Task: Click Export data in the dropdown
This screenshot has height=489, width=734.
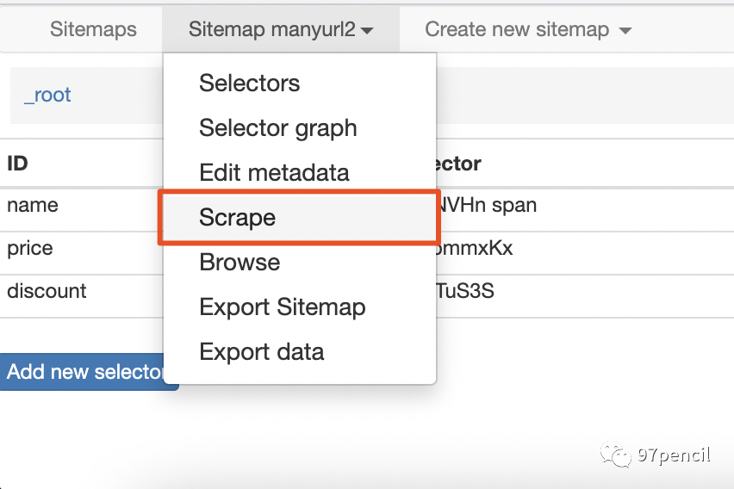Action: coord(261,352)
